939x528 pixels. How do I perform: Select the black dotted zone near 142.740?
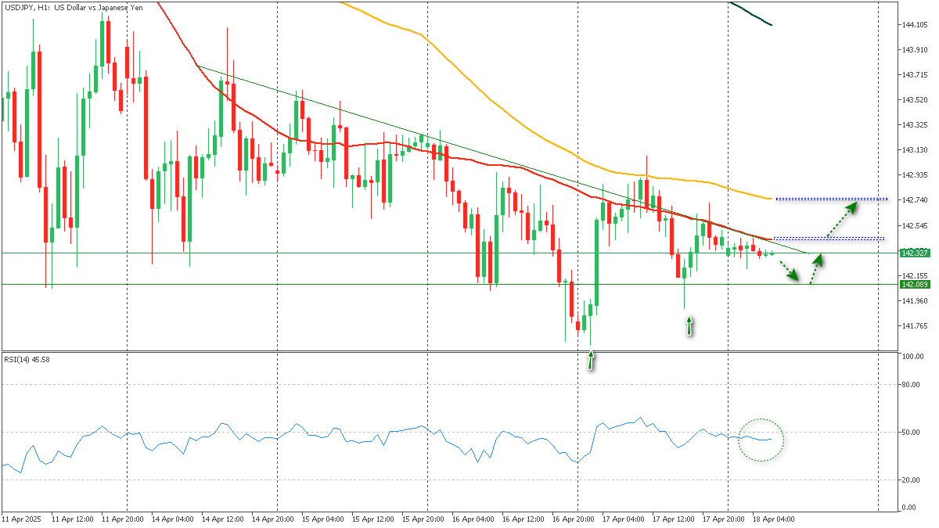pyautogui.click(x=831, y=199)
